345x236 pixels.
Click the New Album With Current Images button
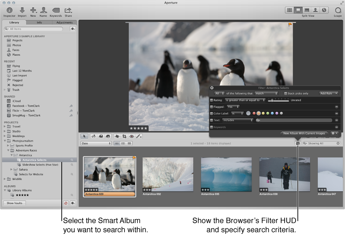[304, 133]
